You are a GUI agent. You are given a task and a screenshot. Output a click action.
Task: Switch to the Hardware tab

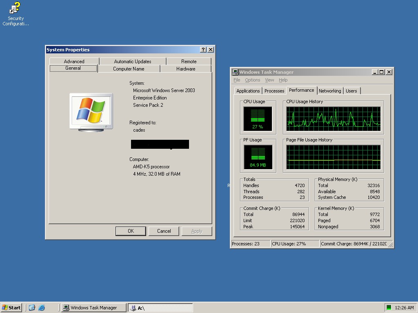tap(186, 68)
